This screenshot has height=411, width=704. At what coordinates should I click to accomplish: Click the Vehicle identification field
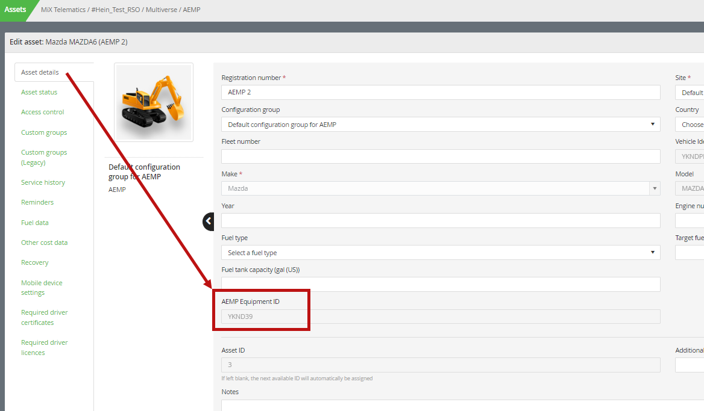tap(690, 156)
